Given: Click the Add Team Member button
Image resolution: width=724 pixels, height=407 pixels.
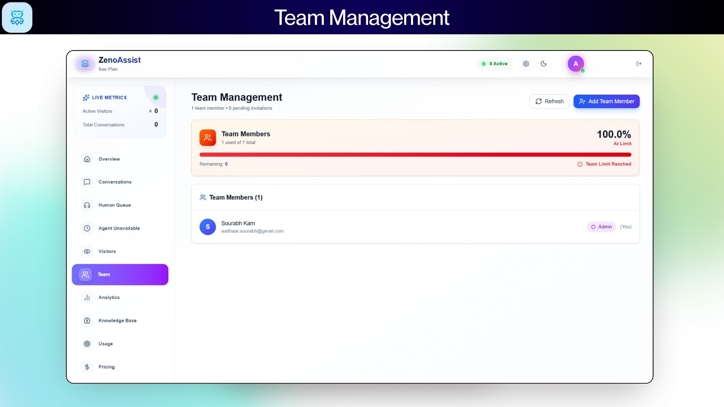Looking at the screenshot, I should coord(606,101).
